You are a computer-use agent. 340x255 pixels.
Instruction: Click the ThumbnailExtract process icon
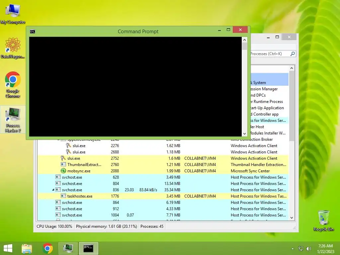tap(63, 164)
